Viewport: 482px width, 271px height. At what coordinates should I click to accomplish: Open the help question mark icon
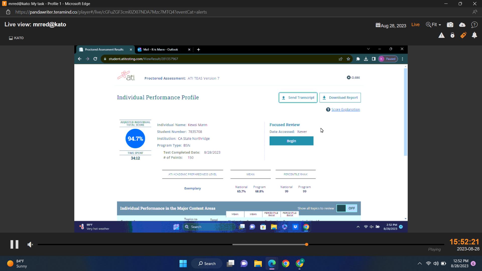click(x=474, y=25)
